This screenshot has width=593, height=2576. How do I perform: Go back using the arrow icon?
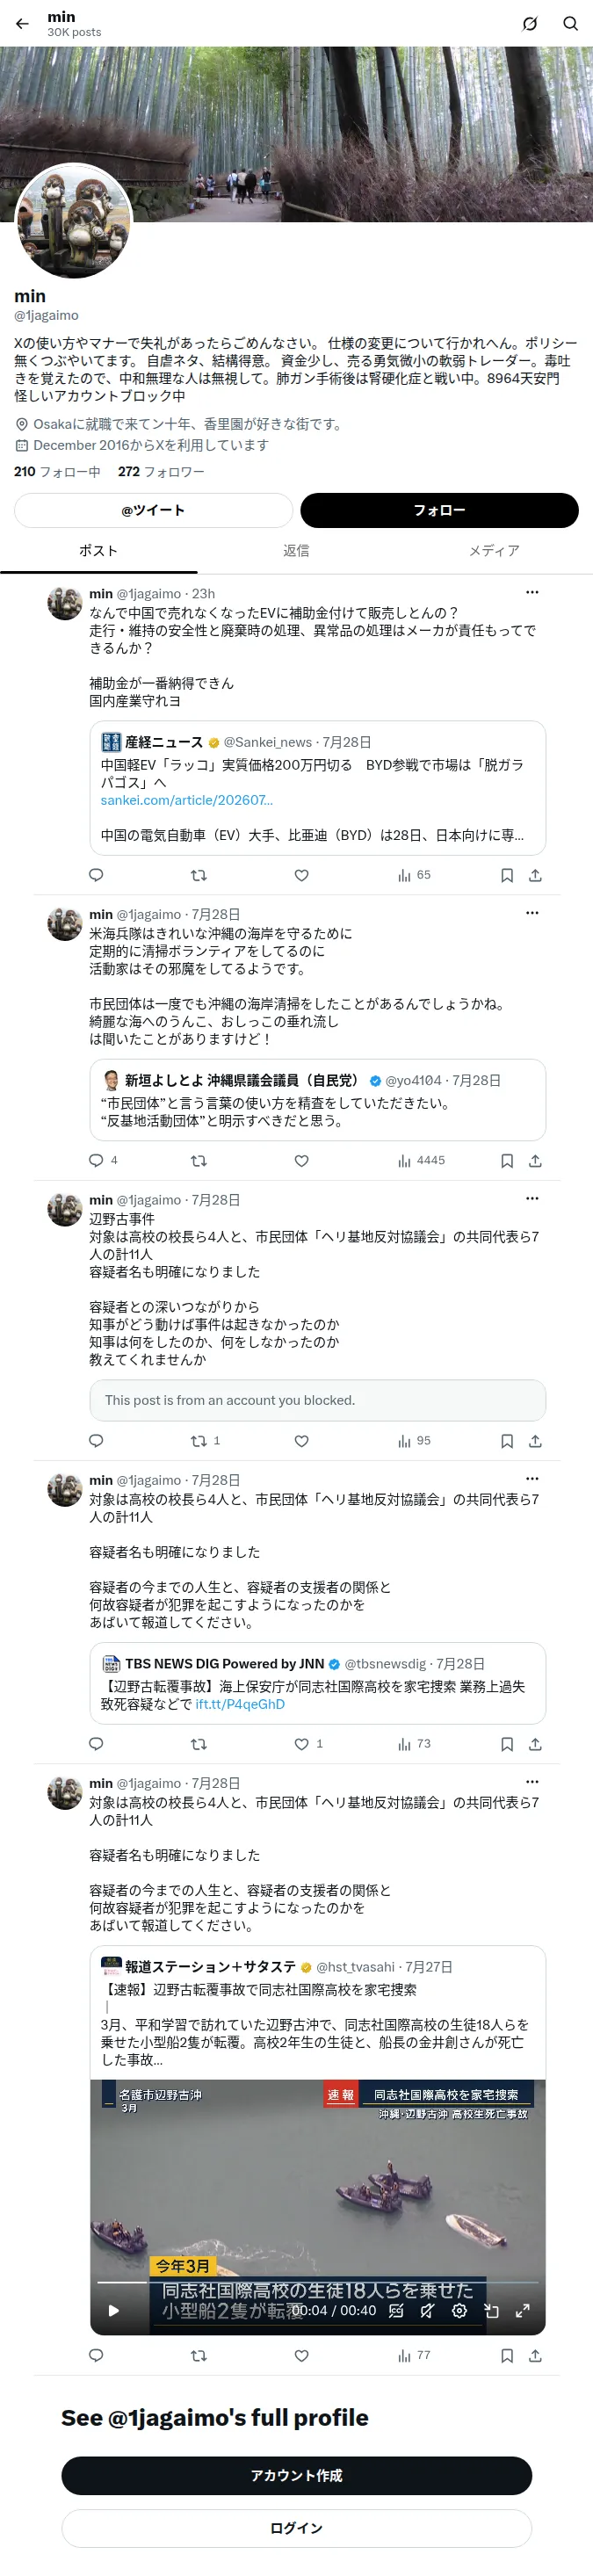[x=22, y=24]
